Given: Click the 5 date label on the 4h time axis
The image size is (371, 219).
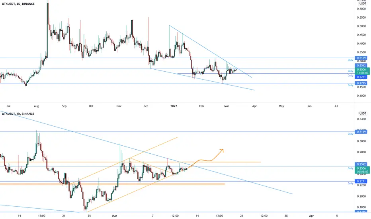Looking at the screenshot, I should coord(337,216).
